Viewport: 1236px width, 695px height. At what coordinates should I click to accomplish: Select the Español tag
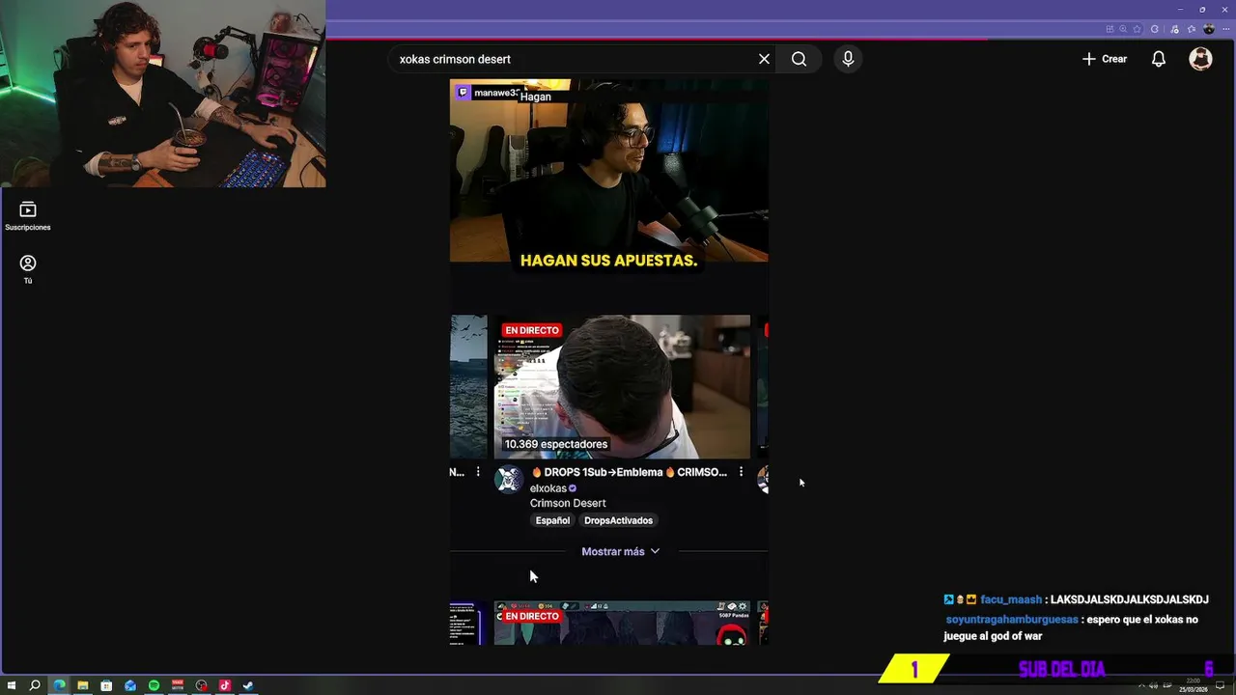tap(552, 520)
